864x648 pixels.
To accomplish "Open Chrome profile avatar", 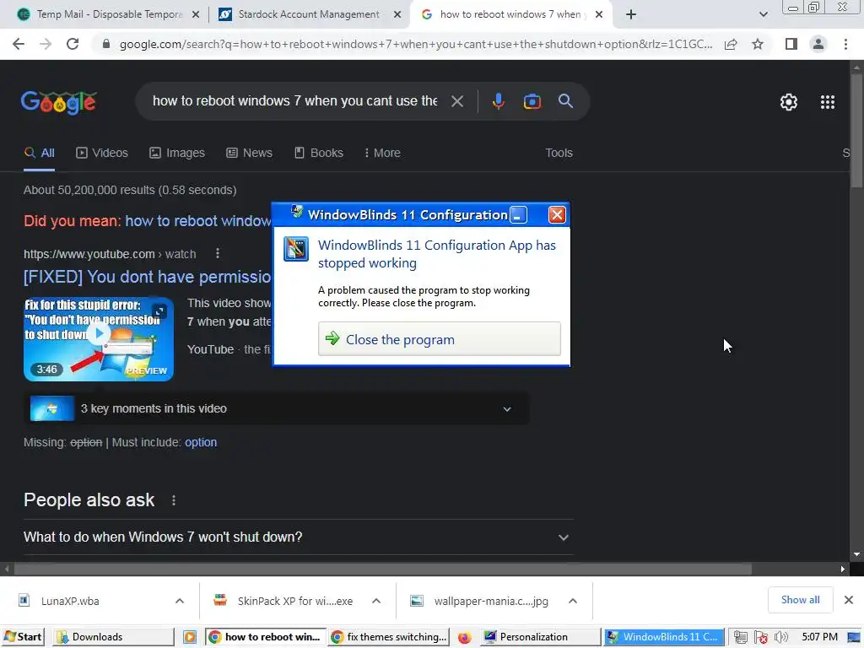I will (x=818, y=44).
